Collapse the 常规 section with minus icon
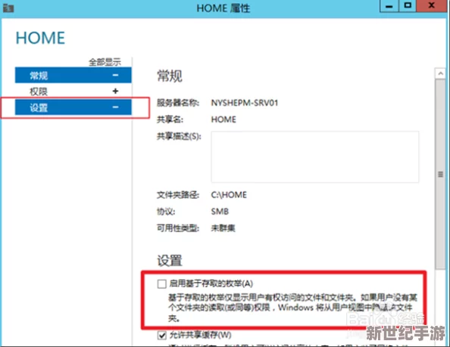The height and width of the screenshot is (347, 450). tap(115, 75)
